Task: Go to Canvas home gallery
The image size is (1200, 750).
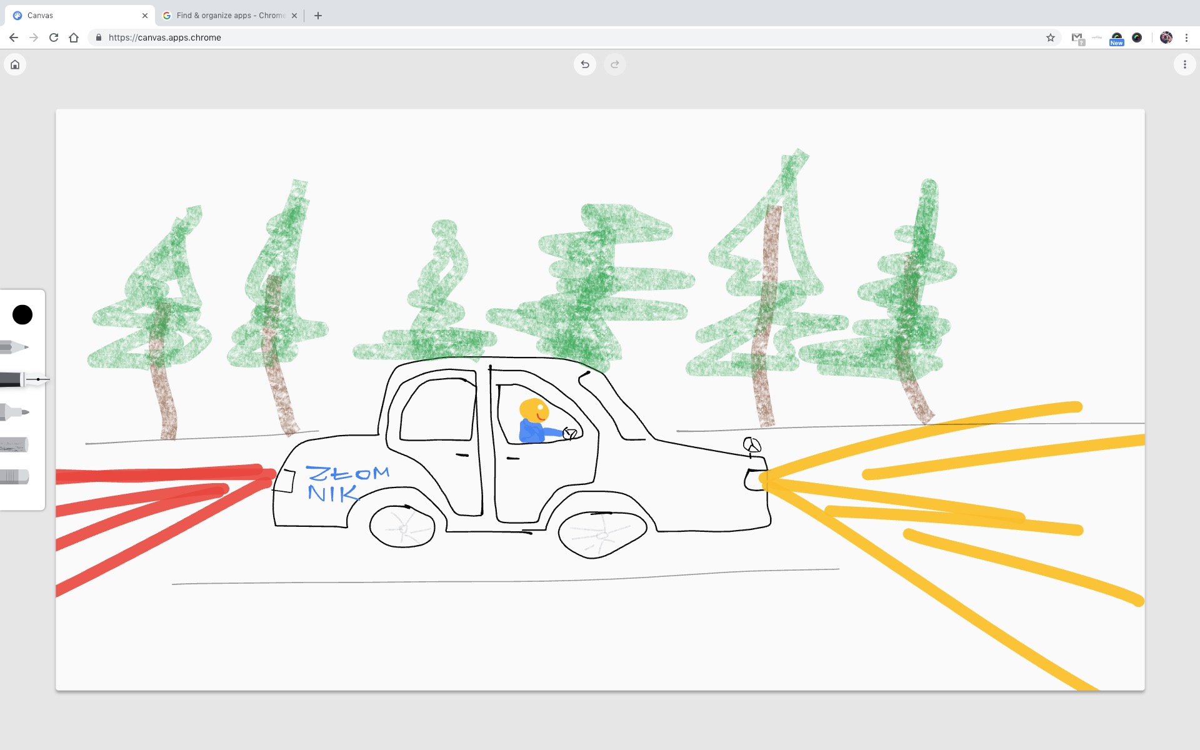Action: 15,64
